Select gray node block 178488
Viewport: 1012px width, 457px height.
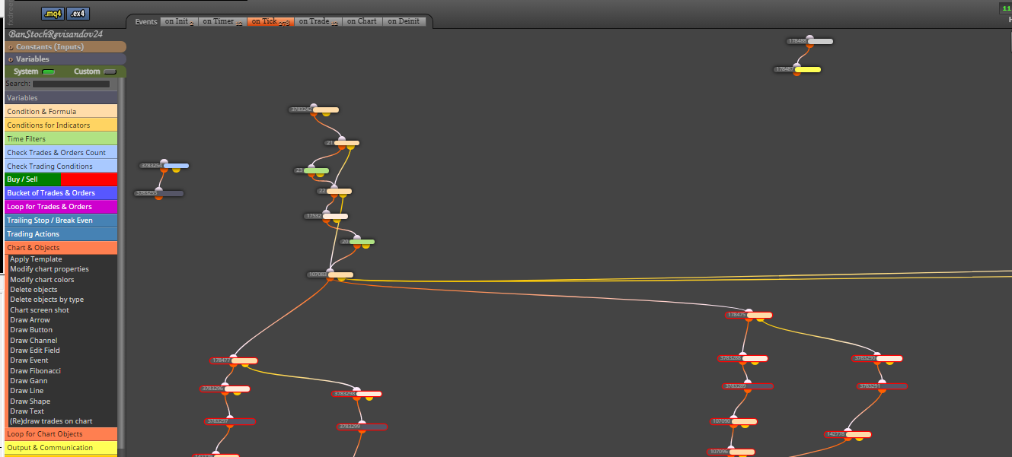[x=809, y=41]
